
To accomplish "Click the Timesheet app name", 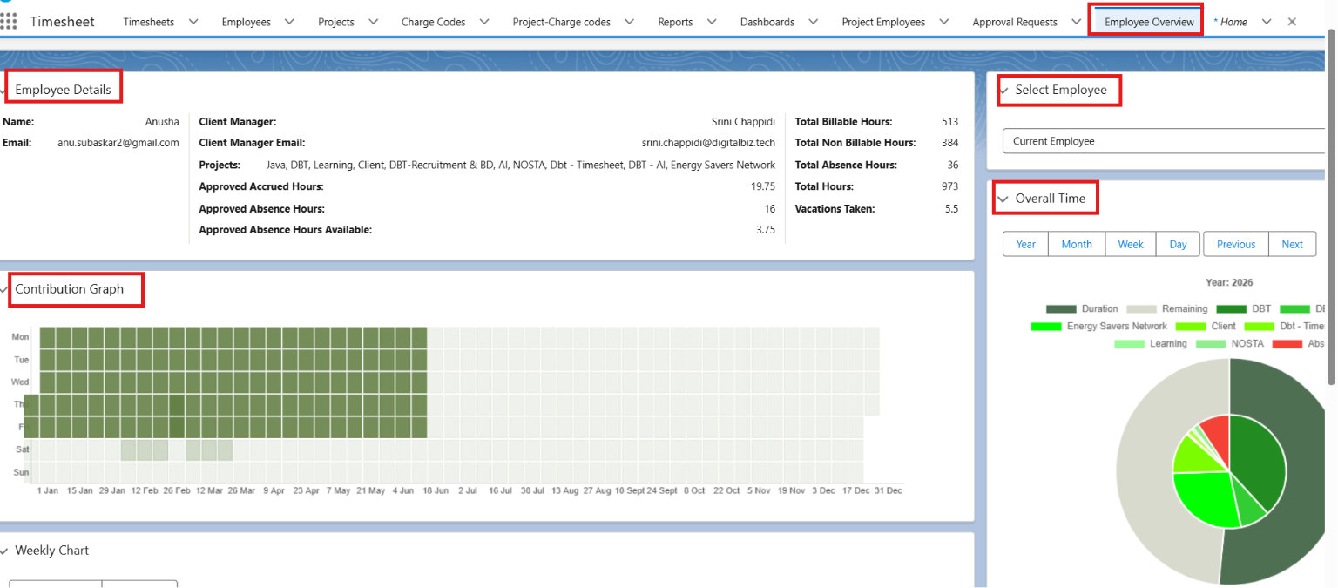I will (x=63, y=22).
